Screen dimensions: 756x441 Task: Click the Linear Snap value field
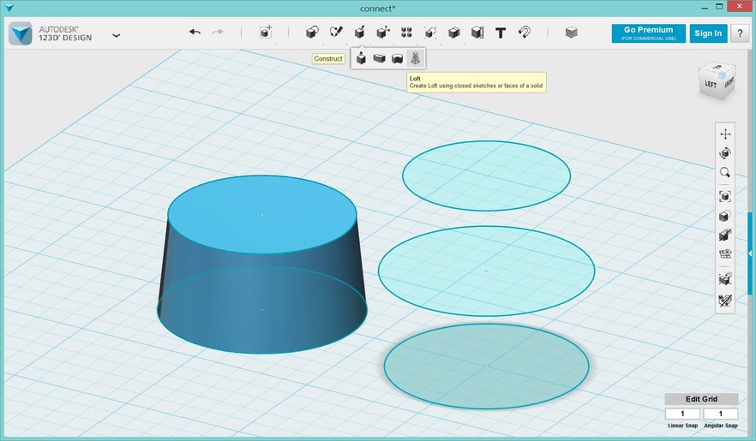682,414
